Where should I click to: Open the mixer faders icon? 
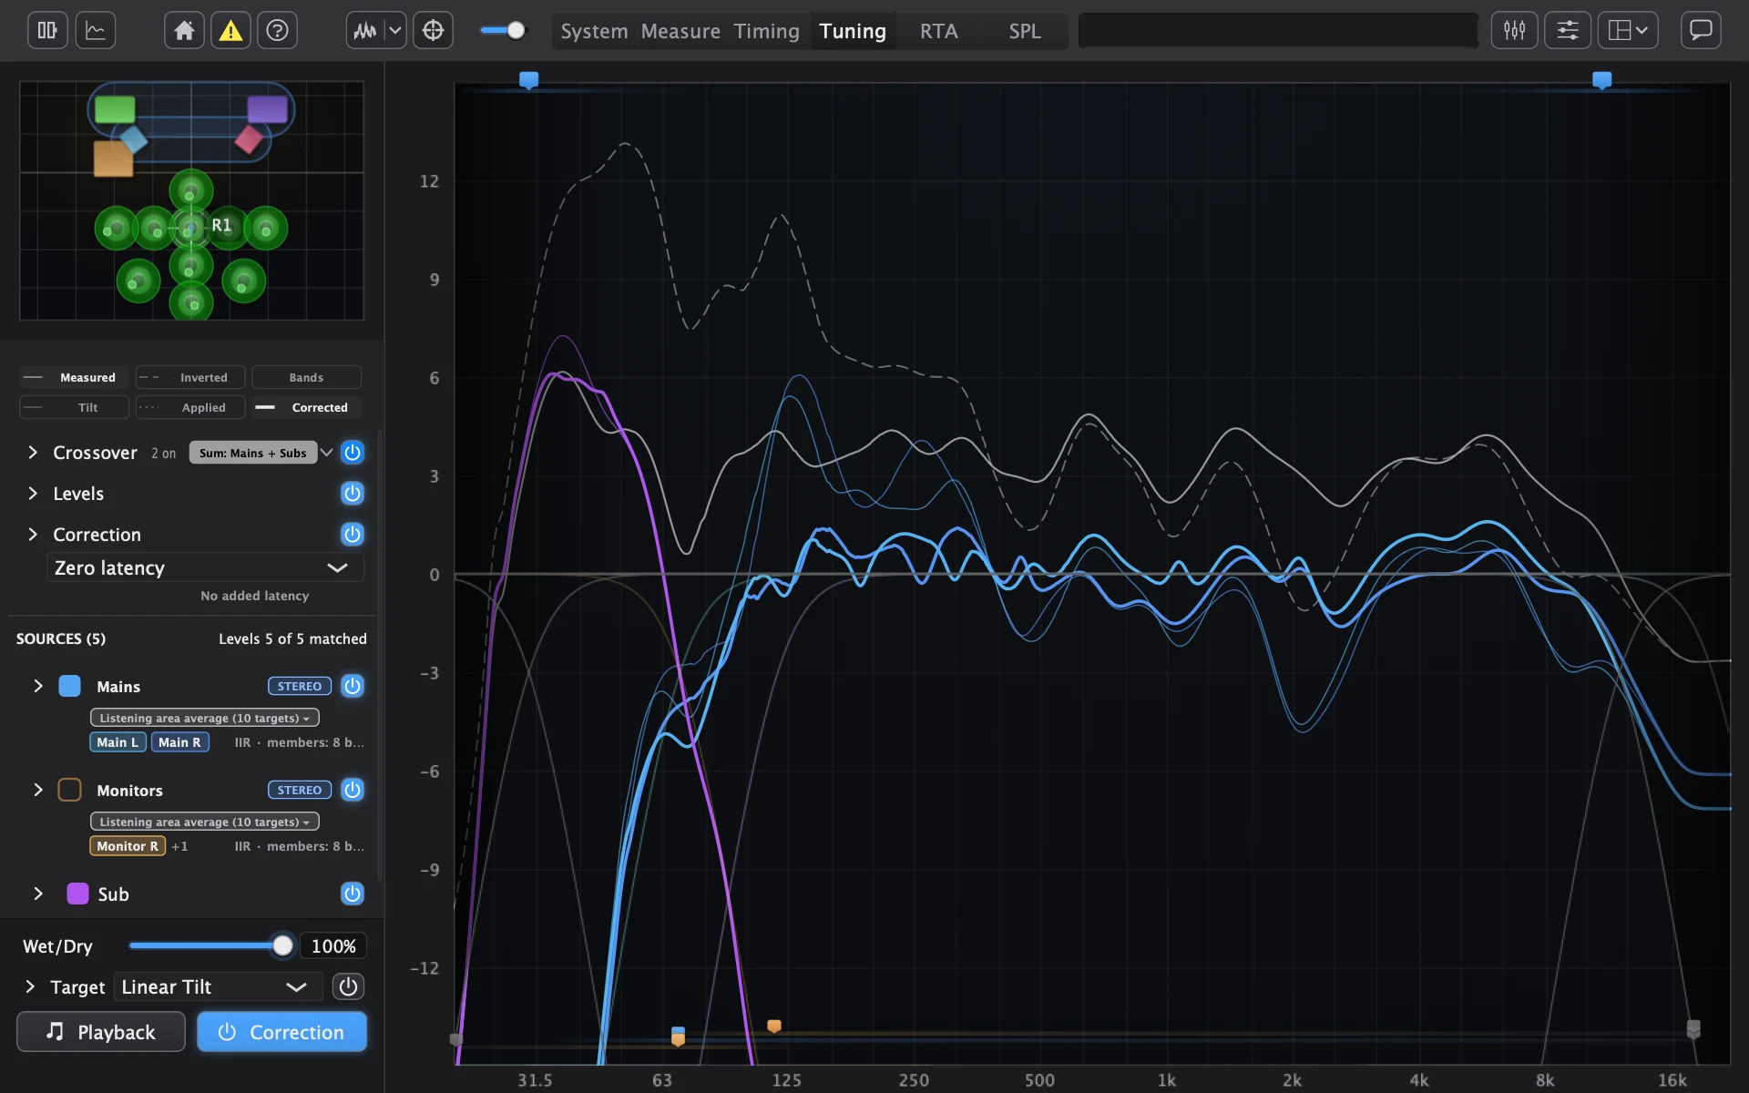(1514, 31)
